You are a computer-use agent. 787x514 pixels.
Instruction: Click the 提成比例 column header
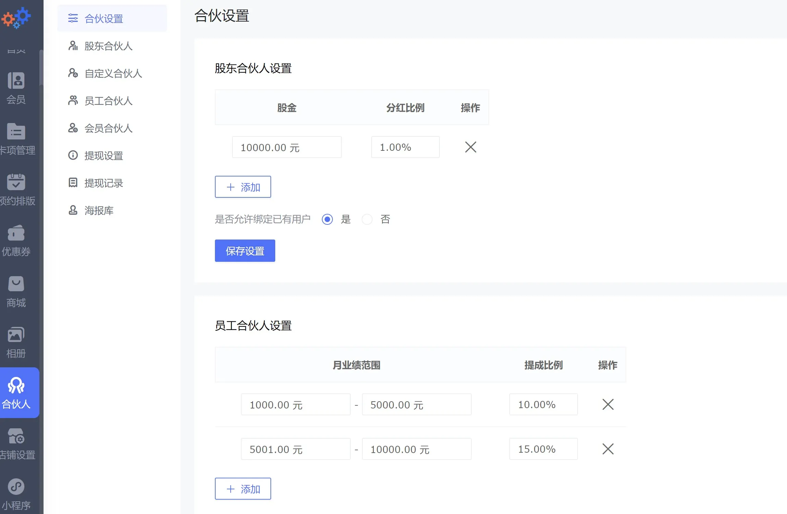click(544, 365)
